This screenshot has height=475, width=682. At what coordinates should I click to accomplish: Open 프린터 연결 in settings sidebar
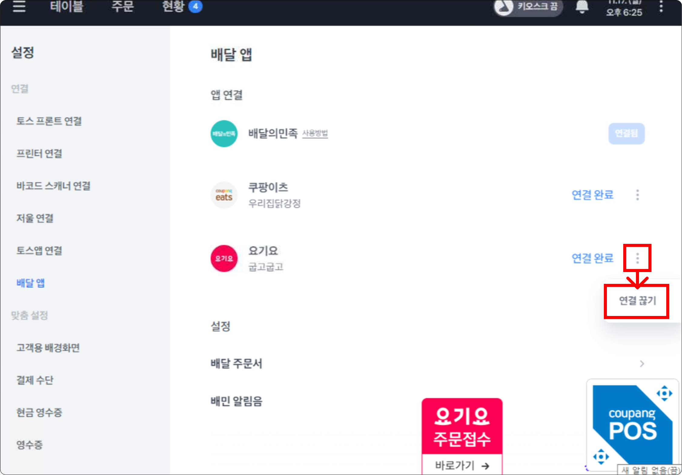click(x=39, y=154)
